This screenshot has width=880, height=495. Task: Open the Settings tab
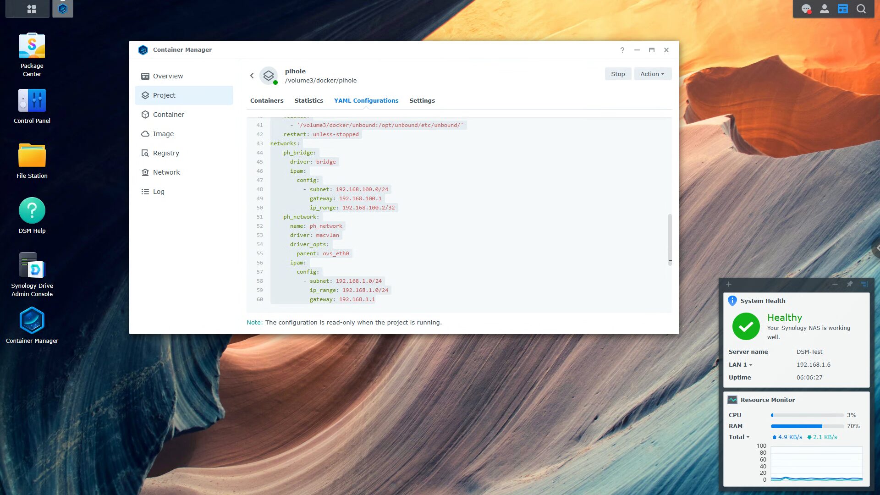point(422,100)
